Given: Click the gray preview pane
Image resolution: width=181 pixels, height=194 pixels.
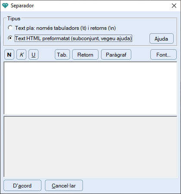Looking at the screenshot, I should [x=90, y=146].
